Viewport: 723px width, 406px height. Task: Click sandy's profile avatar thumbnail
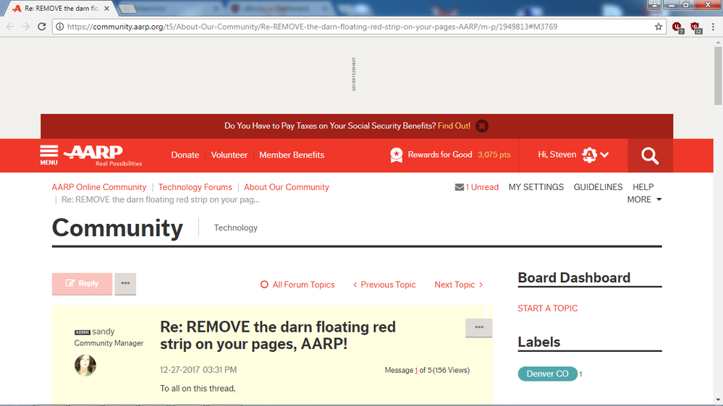tap(85, 366)
